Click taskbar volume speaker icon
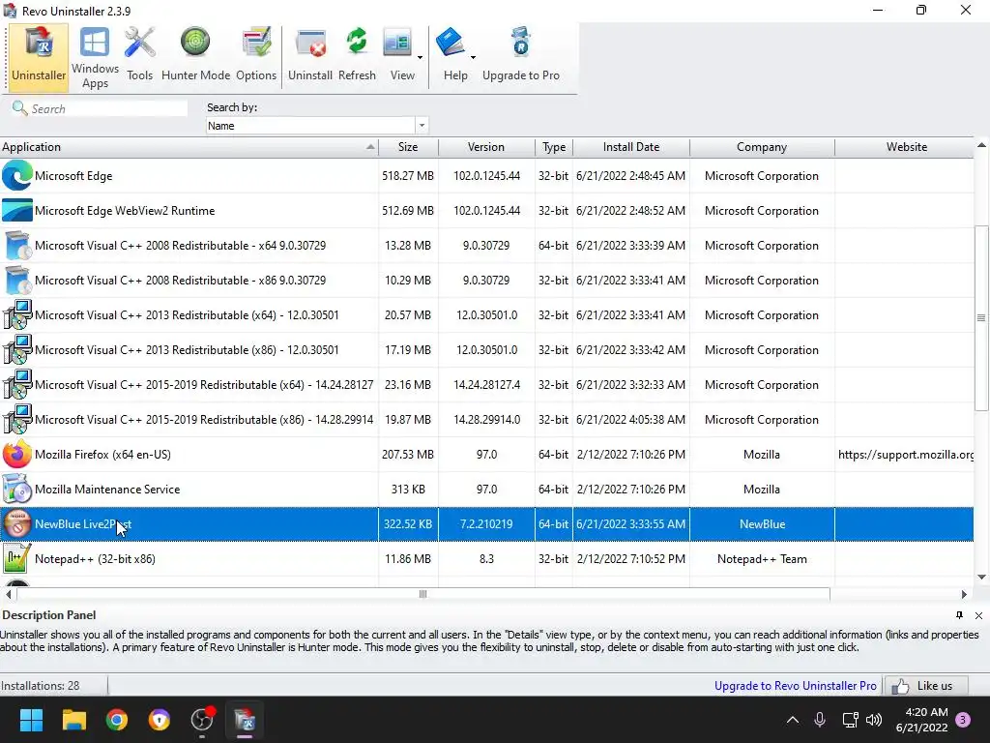The height and width of the screenshot is (743, 990). tap(874, 720)
